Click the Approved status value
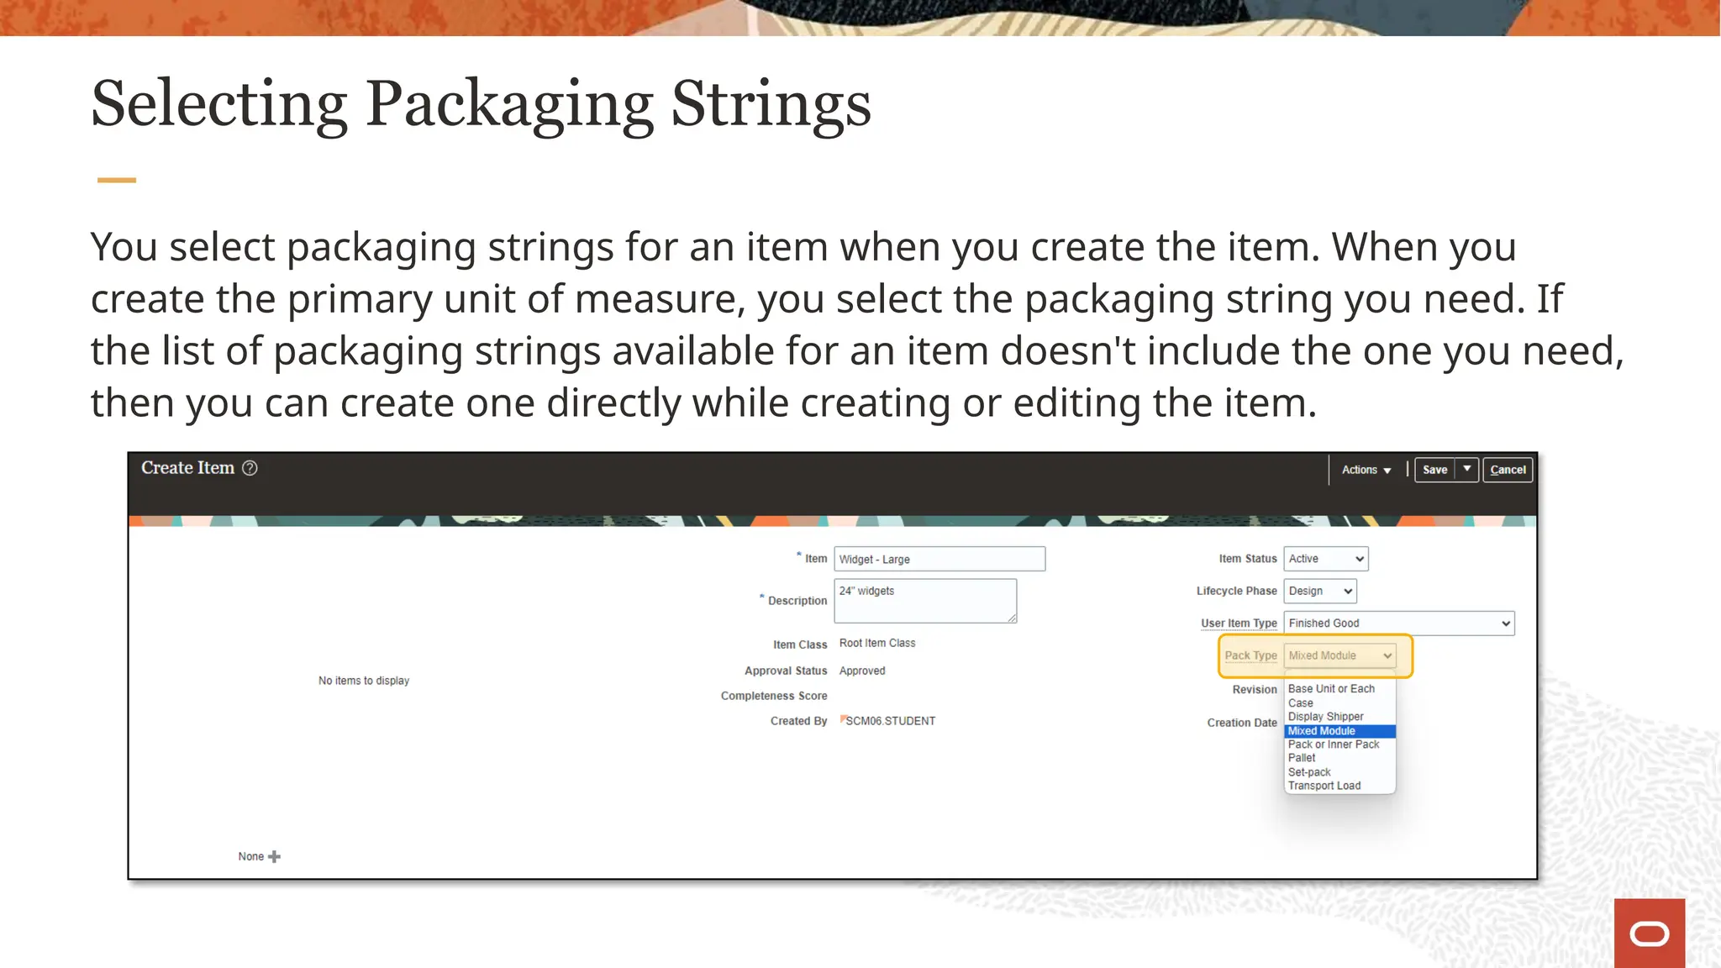Image resolution: width=1721 pixels, height=968 pixels. 862,671
